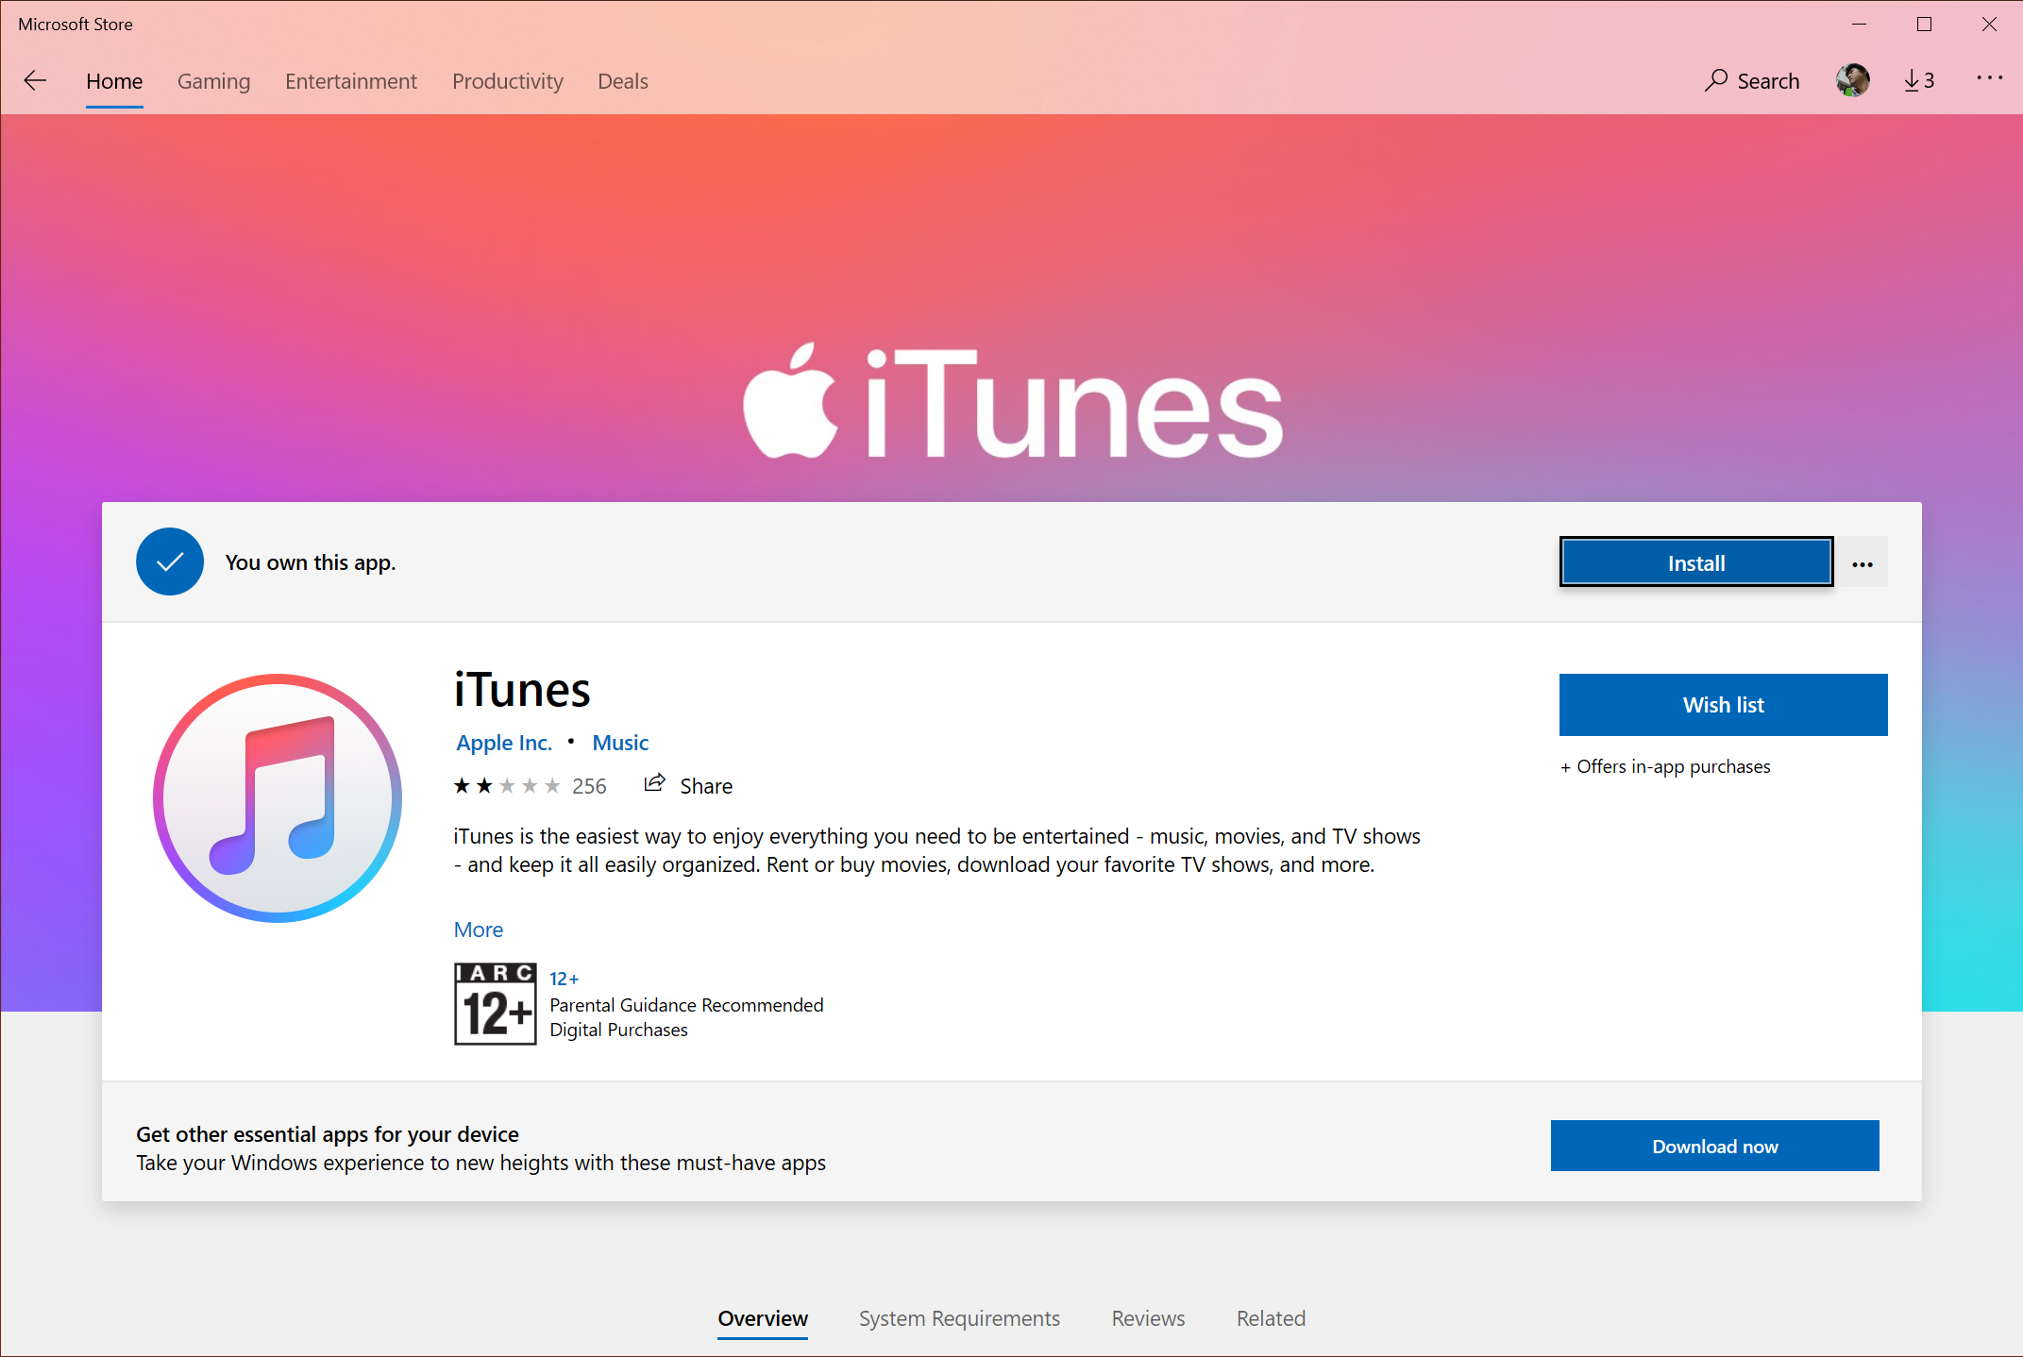This screenshot has width=2023, height=1357.
Task: Open top-right See more ellipsis
Action: pyautogui.click(x=1989, y=79)
